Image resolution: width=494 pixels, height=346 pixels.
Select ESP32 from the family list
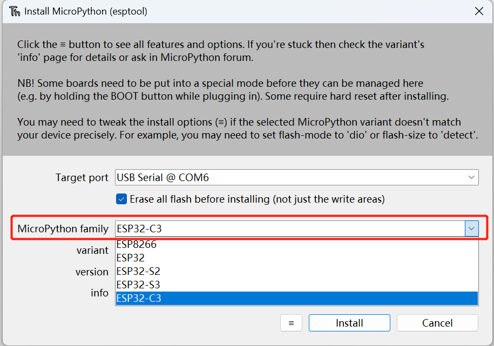[297, 258]
